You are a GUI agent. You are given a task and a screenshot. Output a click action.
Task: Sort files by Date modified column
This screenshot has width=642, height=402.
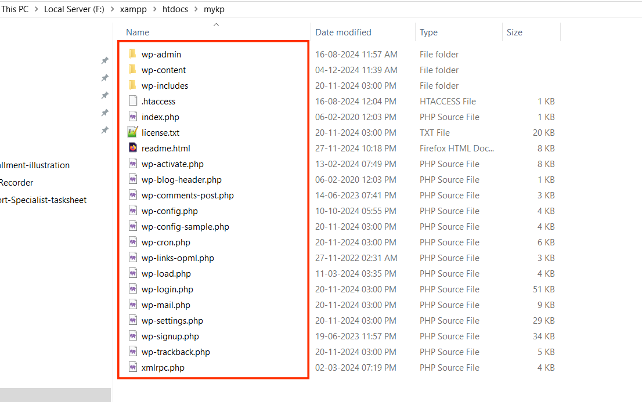(343, 32)
